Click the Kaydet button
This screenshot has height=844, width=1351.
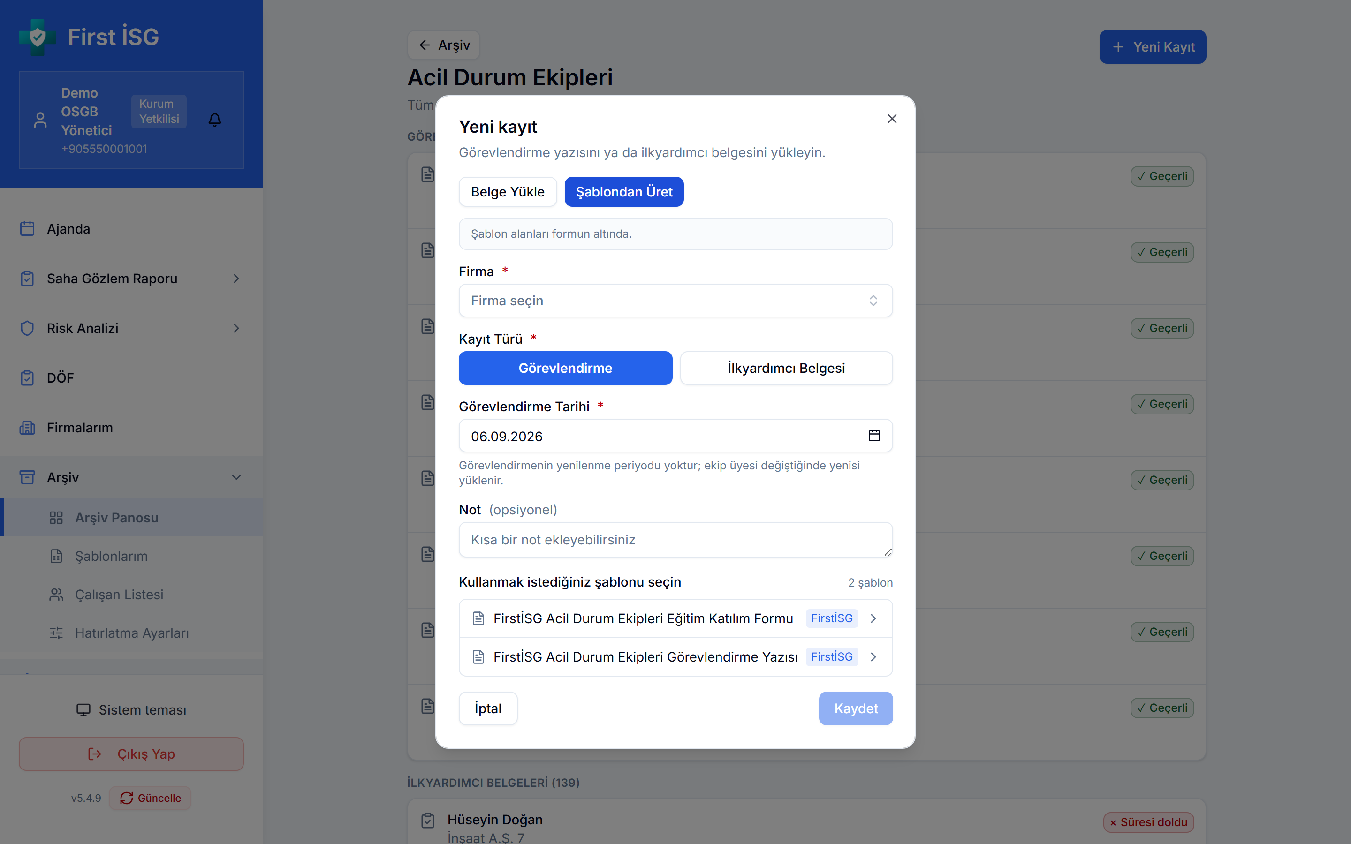coord(856,708)
